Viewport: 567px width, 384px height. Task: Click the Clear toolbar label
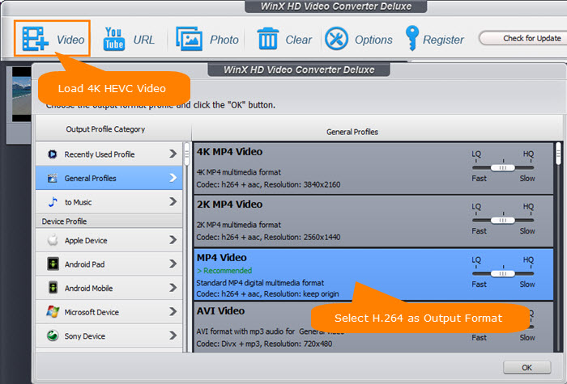(298, 40)
